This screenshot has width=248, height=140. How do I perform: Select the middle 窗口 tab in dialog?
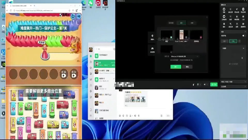pos(181,23)
